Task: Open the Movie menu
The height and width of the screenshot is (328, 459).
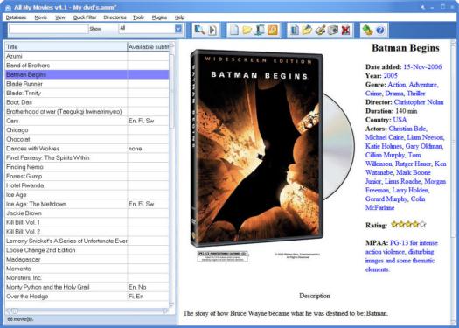Action: point(41,17)
